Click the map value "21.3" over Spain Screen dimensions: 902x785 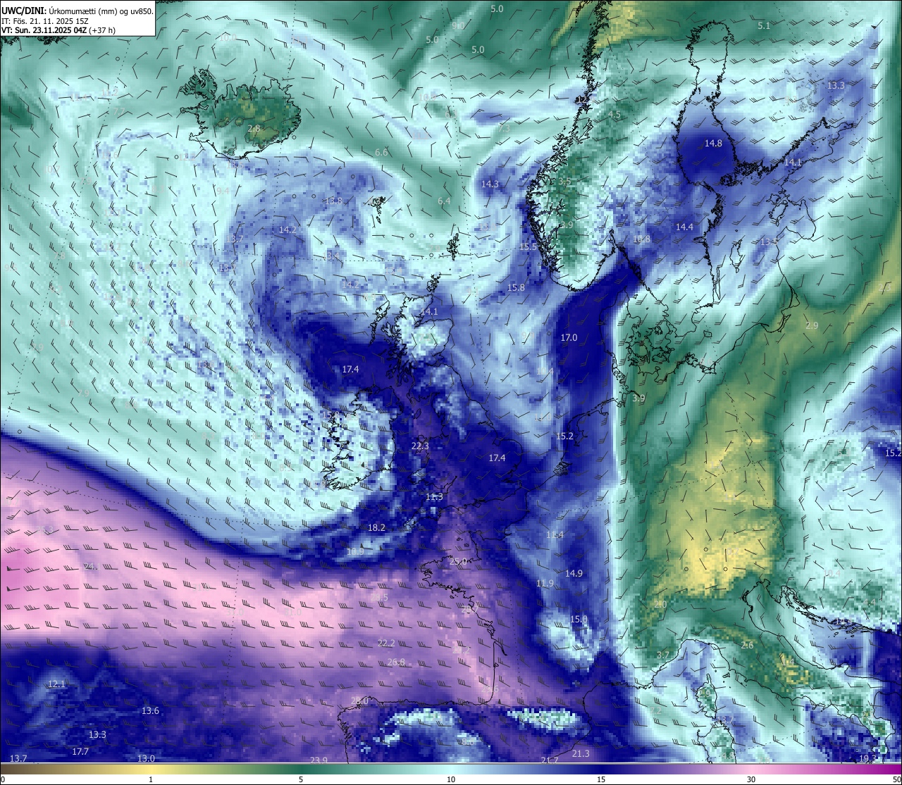coord(581,754)
